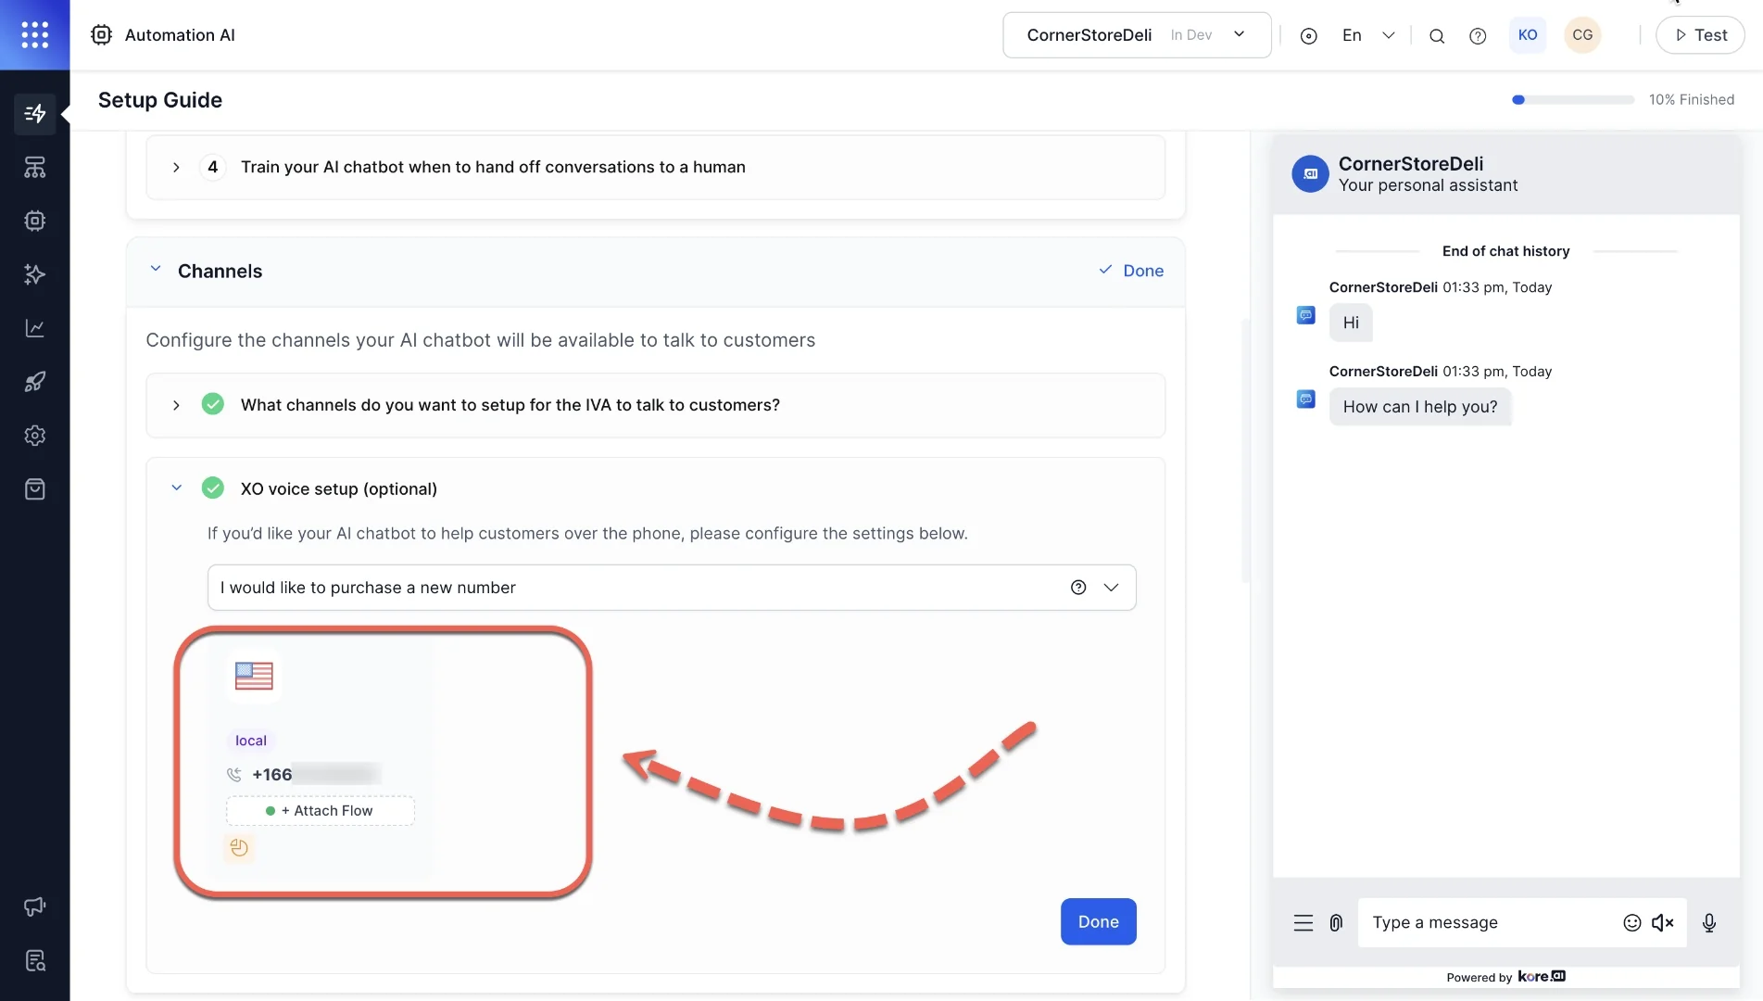Open the En language dropdown
The image size is (1763, 1001).
1368,35
